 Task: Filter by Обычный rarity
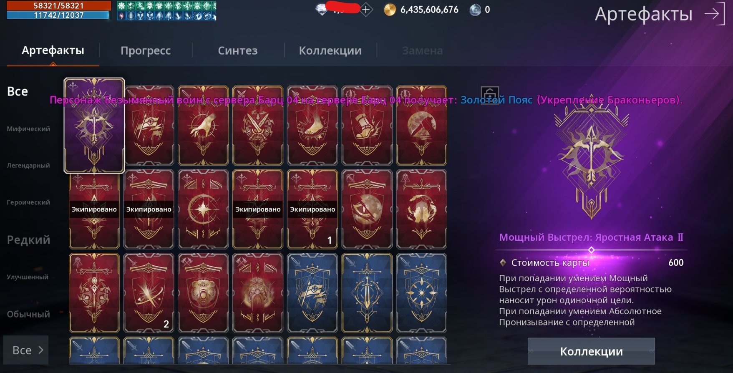tap(28, 314)
